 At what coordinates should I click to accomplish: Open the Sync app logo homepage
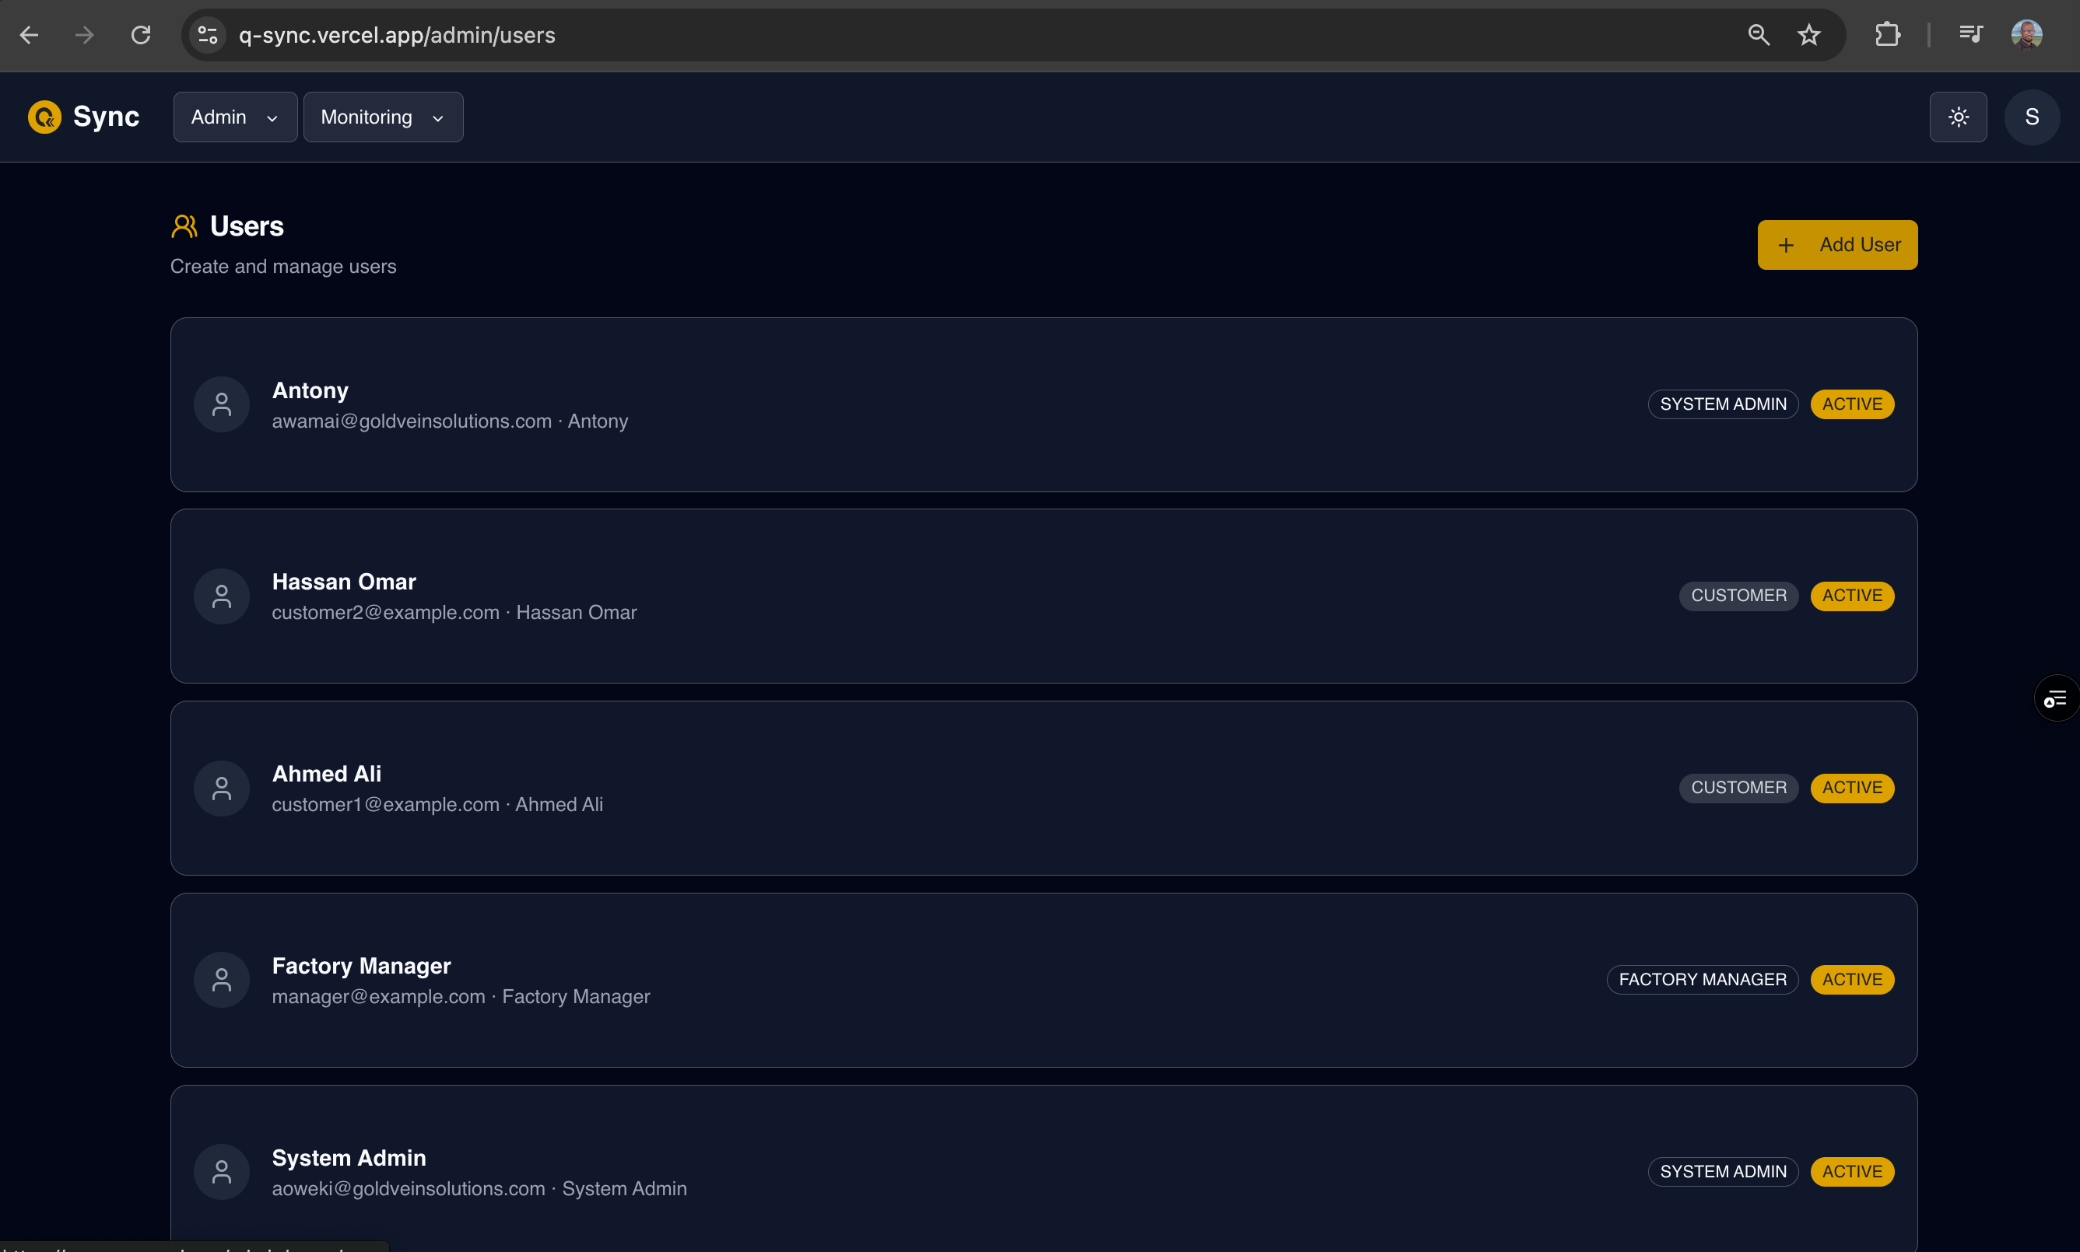coord(82,117)
